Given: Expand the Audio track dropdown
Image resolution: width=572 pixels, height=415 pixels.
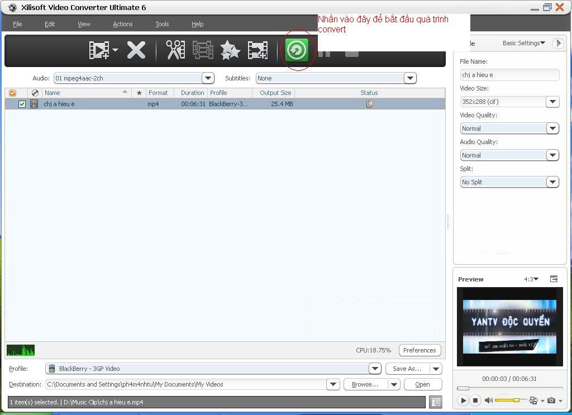Looking at the screenshot, I should [x=208, y=78].
